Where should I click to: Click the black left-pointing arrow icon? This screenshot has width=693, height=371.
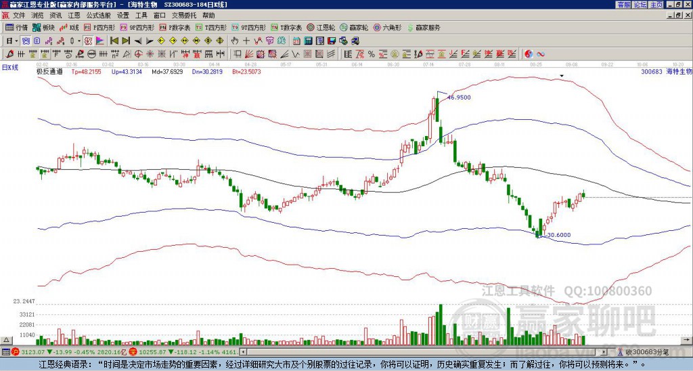pyautogui.click(x=138, y=41)
